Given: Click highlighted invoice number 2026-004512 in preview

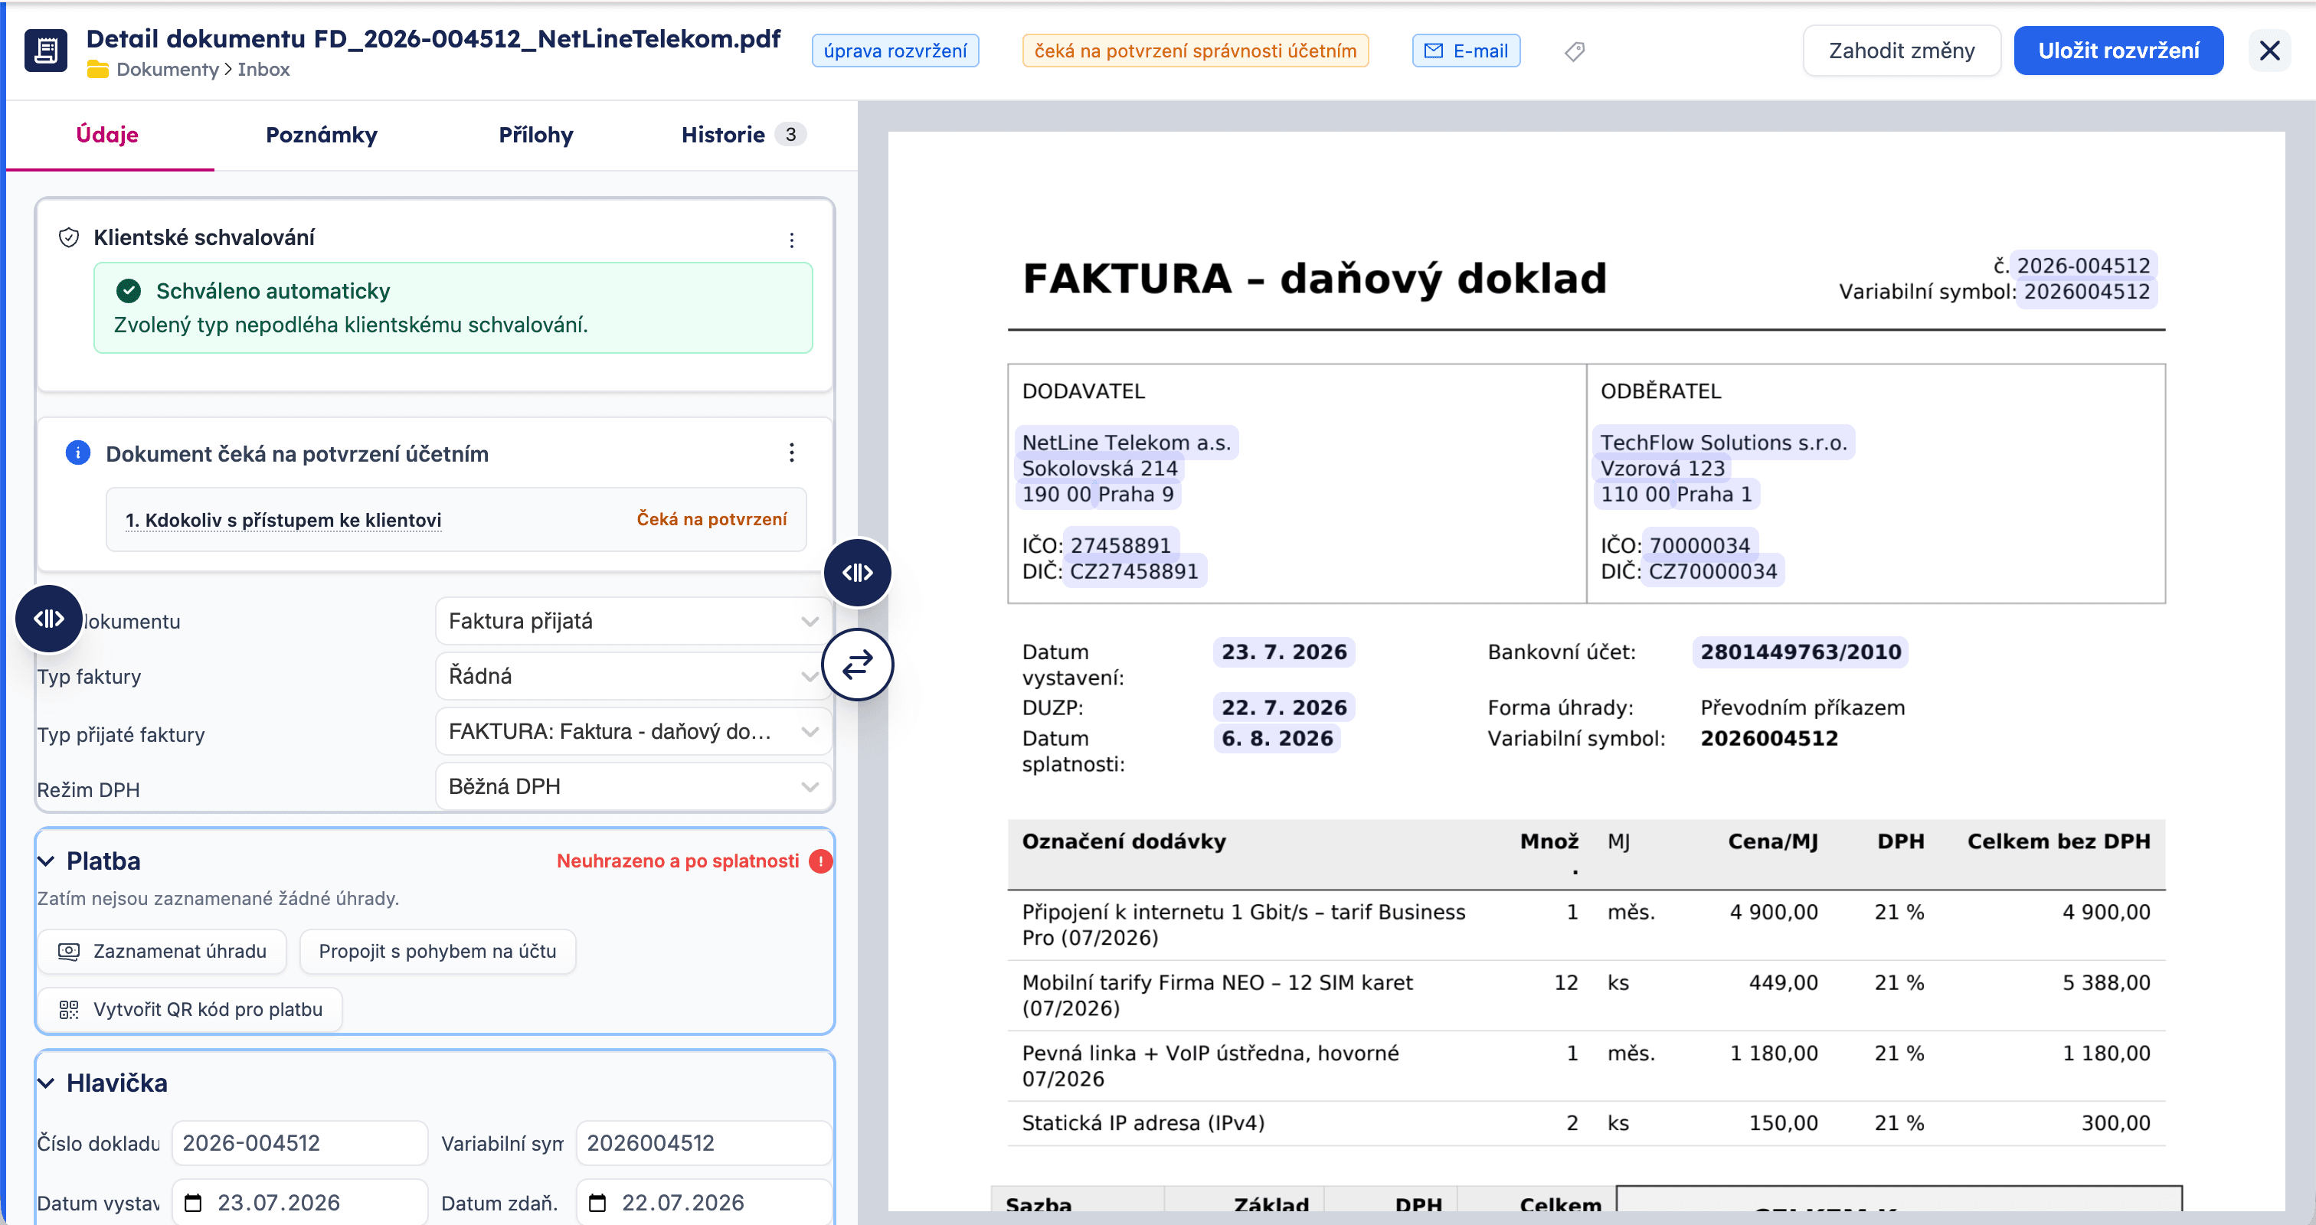Looking at the screenshot, I should (x=2083, y=266).
